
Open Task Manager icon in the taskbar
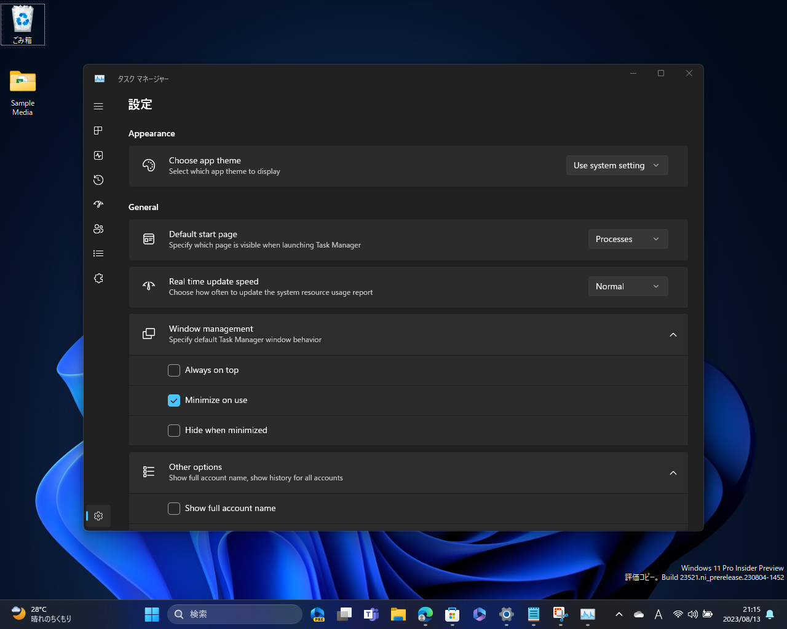click(588, 614)
